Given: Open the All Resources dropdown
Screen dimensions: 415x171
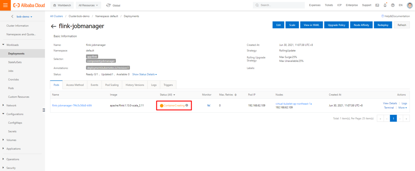Looking at the screenshot, I should [88, 5].
